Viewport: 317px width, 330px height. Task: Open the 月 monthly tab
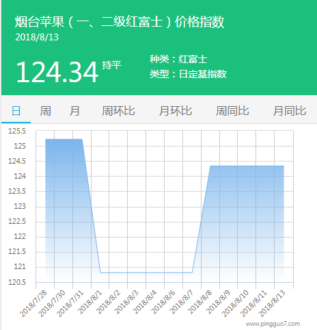74,111
